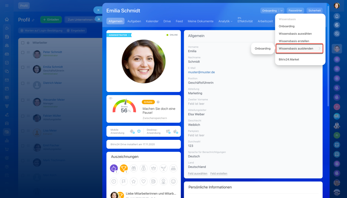The image size is (347, 198).
Task: Click the question mark beside Erhöht
Action: coord(158,102)
